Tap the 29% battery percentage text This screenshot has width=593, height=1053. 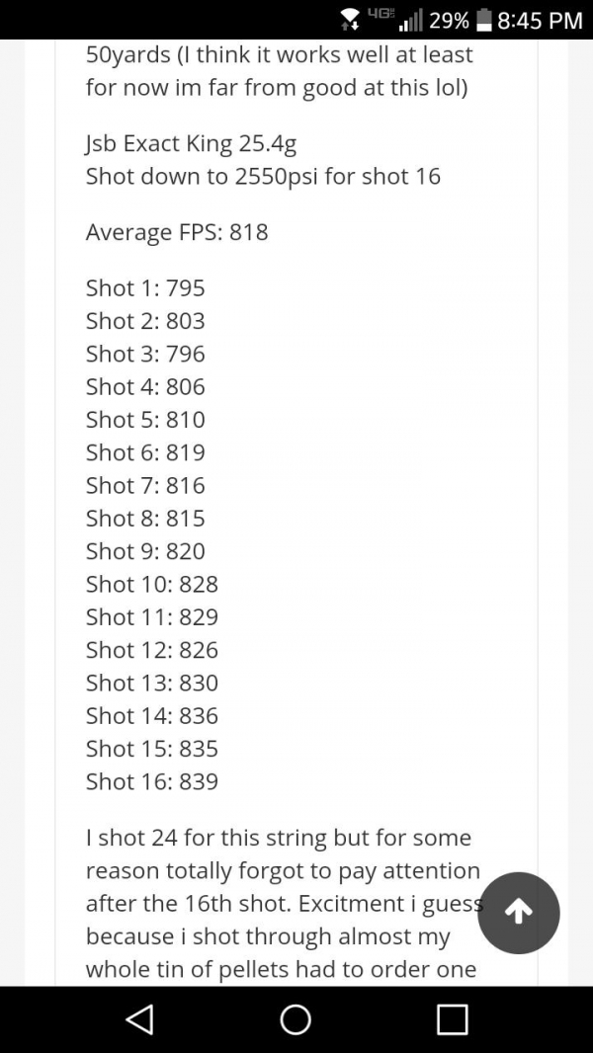(x=449, y=20)
